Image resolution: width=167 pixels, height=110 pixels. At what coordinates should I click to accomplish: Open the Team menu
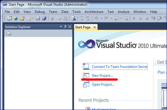[x=53, y=12]
